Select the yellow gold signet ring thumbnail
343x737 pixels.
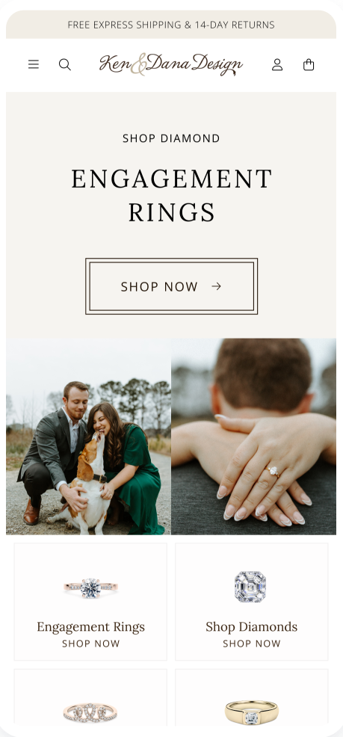(251, 712)
